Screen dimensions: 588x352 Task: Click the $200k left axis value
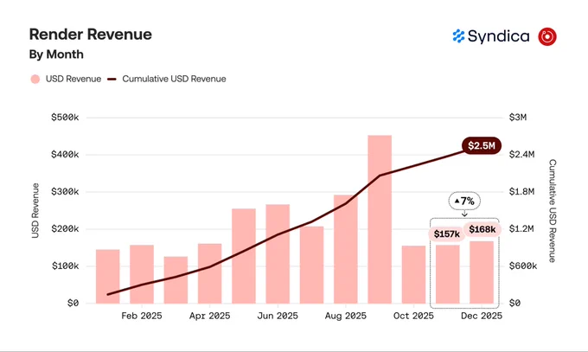point(65,229)
